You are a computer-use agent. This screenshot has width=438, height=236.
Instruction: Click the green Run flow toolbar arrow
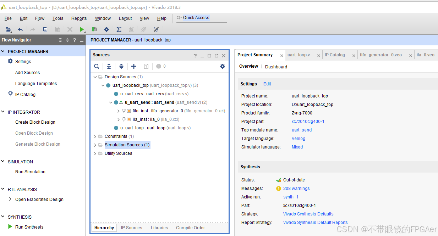(x=82, y=29)
